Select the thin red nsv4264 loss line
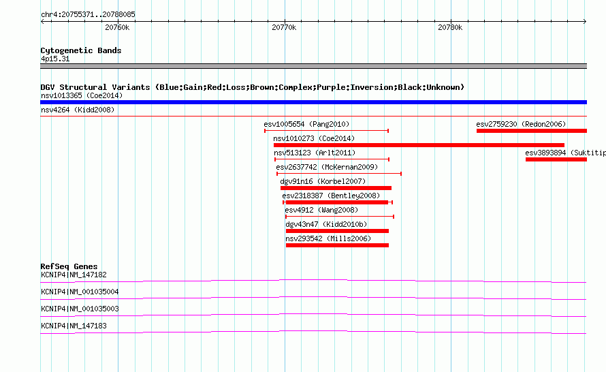 tap(313, 116)
